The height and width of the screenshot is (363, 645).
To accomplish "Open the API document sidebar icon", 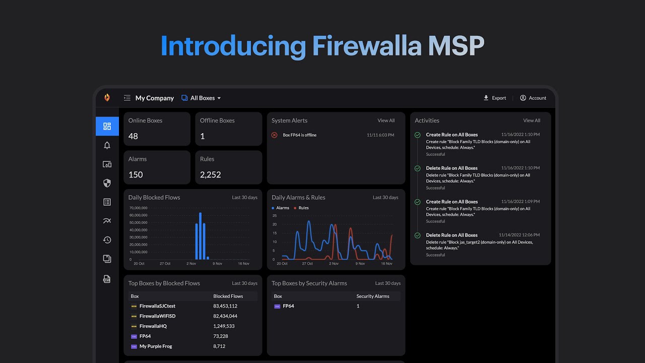I will 107,279.
